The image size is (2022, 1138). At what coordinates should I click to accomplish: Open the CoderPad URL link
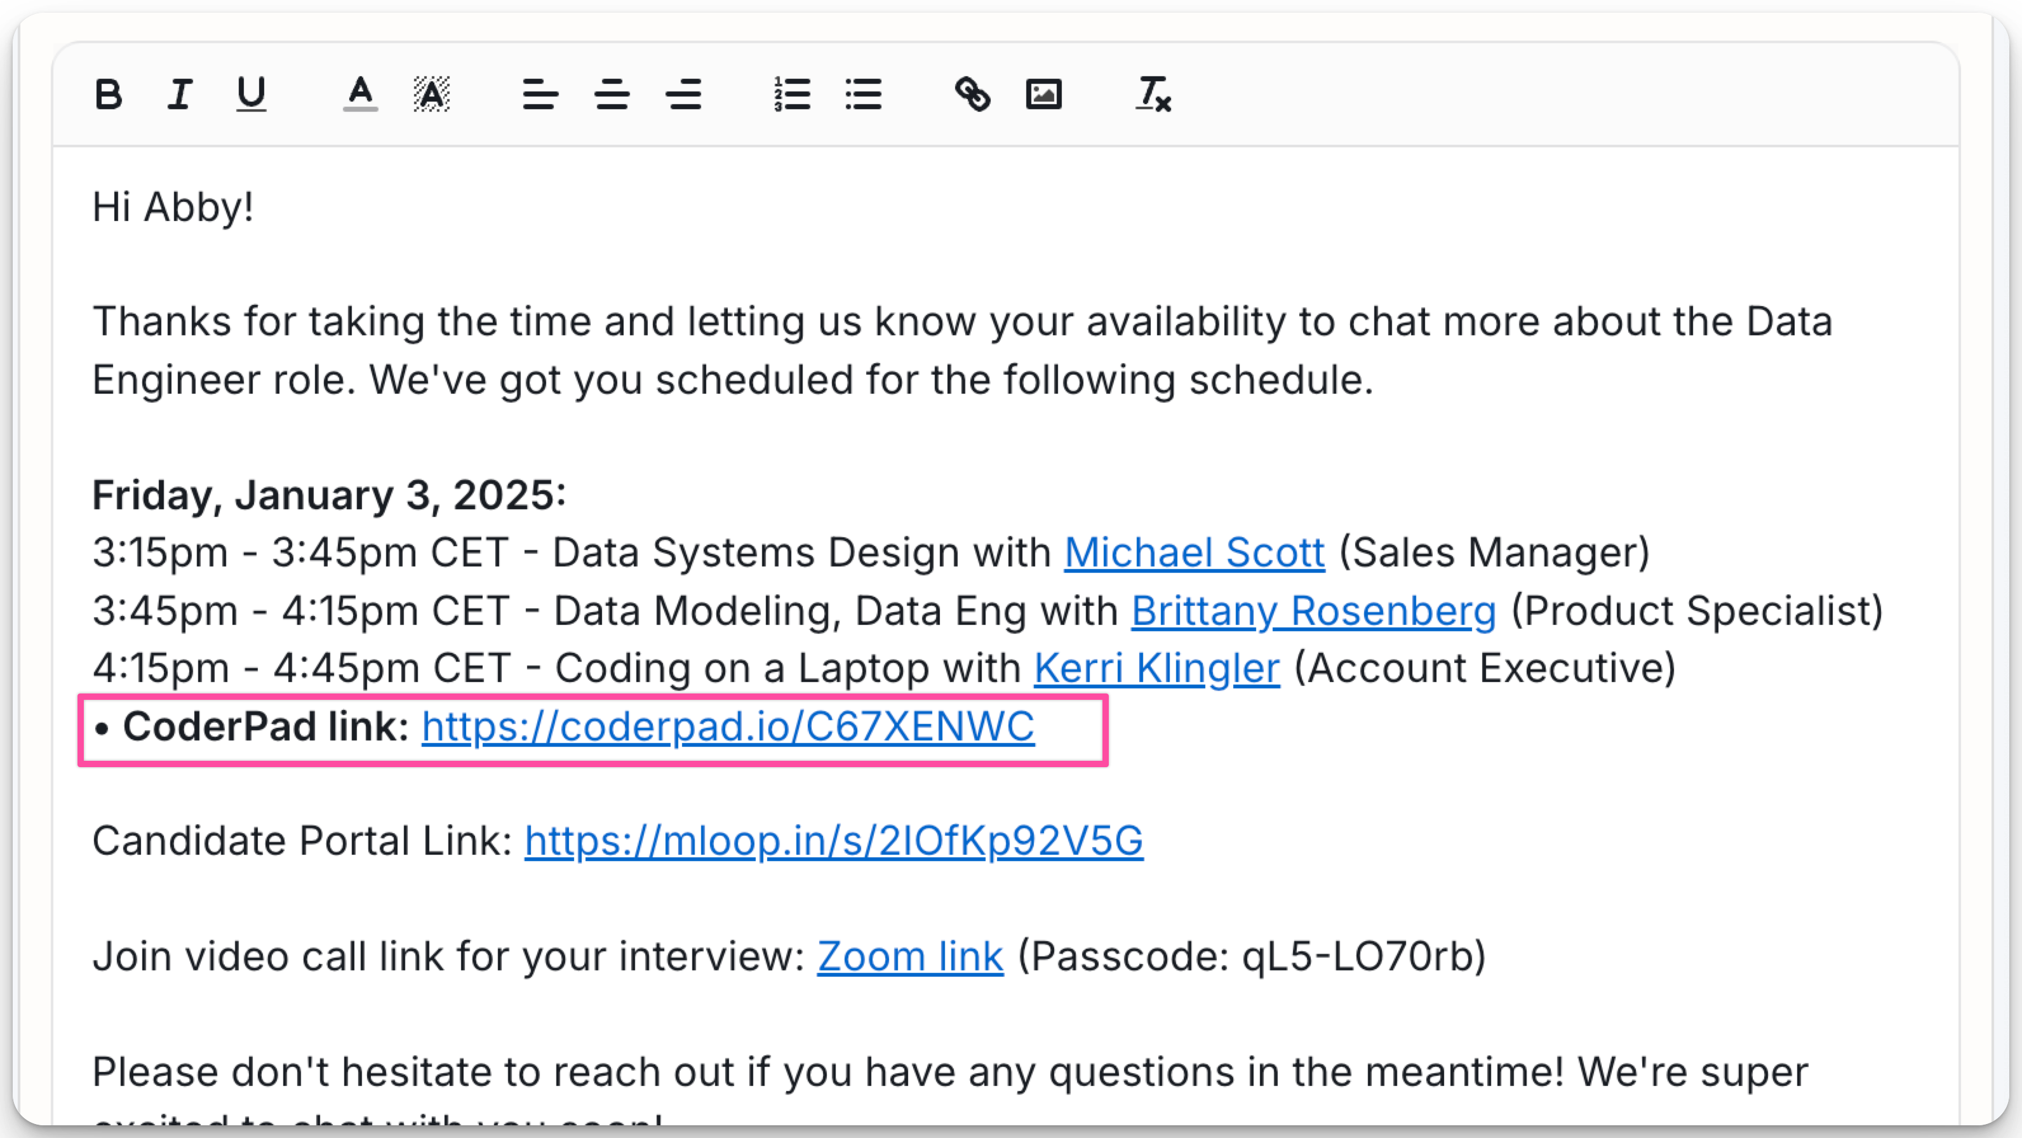[x=728, y=726]
